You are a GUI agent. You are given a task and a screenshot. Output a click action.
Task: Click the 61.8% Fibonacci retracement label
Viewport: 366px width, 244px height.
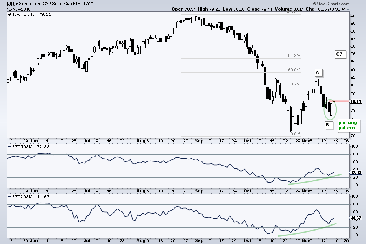294,56
